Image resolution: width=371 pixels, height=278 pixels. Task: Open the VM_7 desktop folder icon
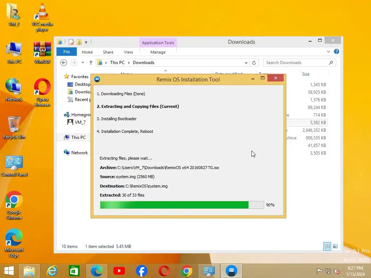pos(14,14)
